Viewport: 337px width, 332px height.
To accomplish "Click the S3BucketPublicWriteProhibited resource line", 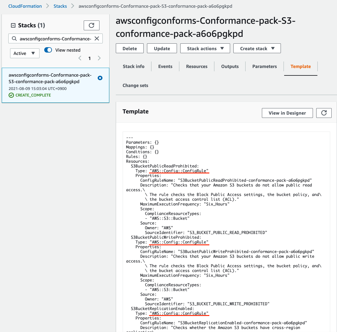I will [x=166, y=238].
